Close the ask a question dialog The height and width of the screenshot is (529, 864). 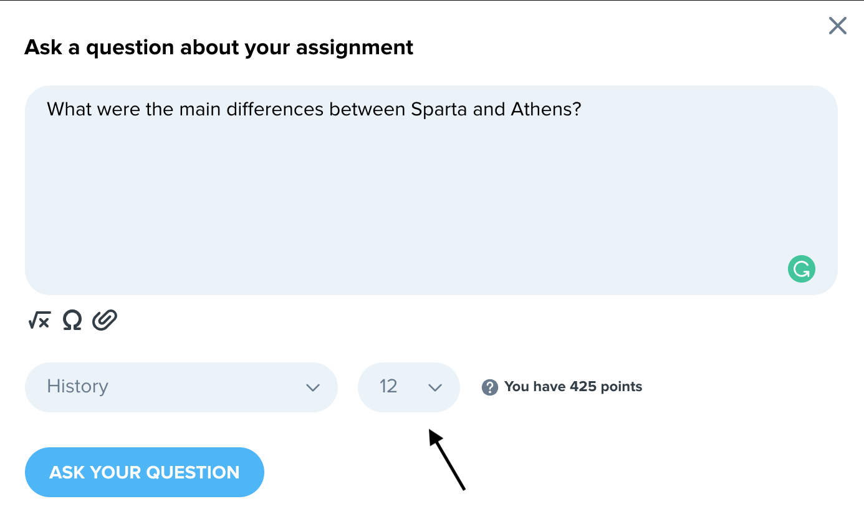(x=837, y=26)
